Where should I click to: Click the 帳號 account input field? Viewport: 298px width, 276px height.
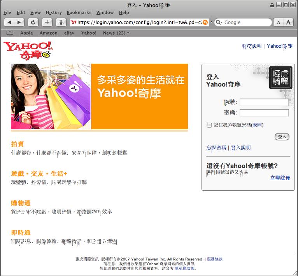pyautogui.click(x=264, y=102)
